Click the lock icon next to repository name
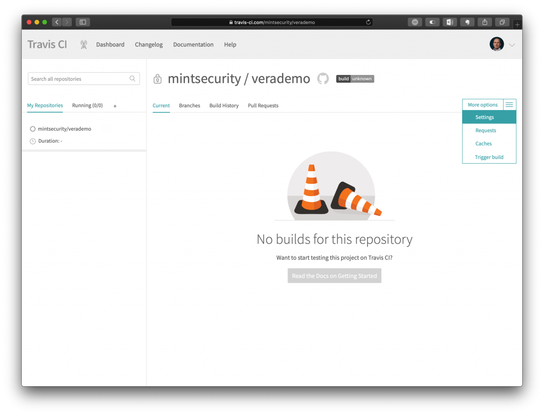Screen dimensions: 544x415 [157, 78]
